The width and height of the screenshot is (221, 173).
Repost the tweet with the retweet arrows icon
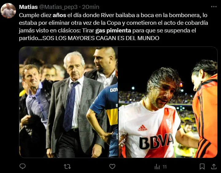[x=67, y=167]
